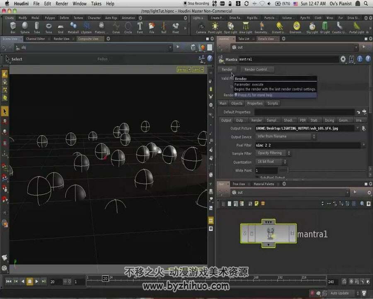Image resolution: width=373 pixels, height=299 pixels.
Task: Toggle the Sub-Pixel Output checkbox
Action: pyautogui.click(x=257, y=177)
